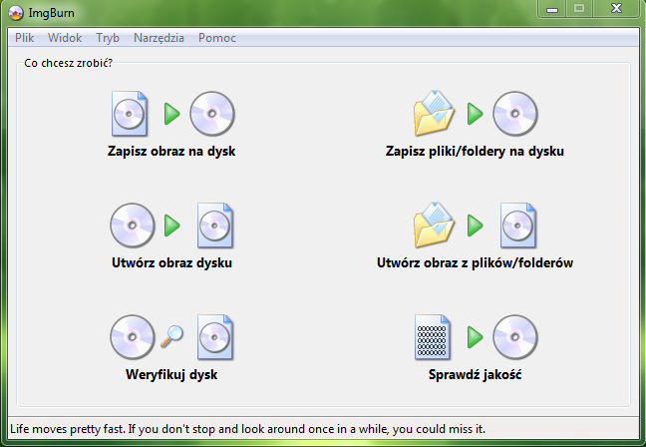The height and width of the screenshot is (447, 646).
Task: Select the Weryfikuj dysk label
Action: click(171, 375)
